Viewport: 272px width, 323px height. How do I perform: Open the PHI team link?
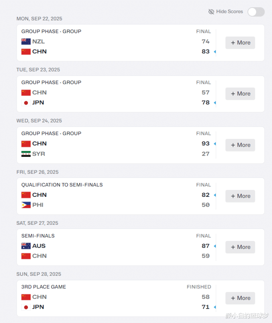pyautogui.click(x=38, y=205)
